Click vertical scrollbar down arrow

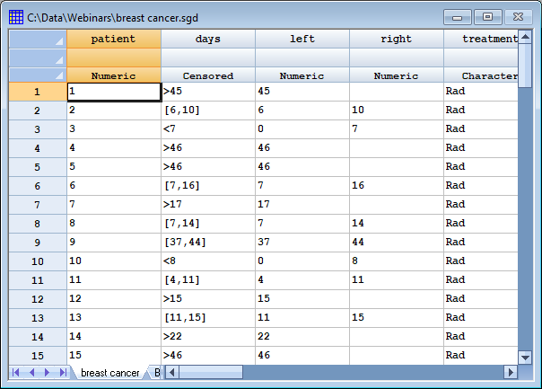point(527,357)
